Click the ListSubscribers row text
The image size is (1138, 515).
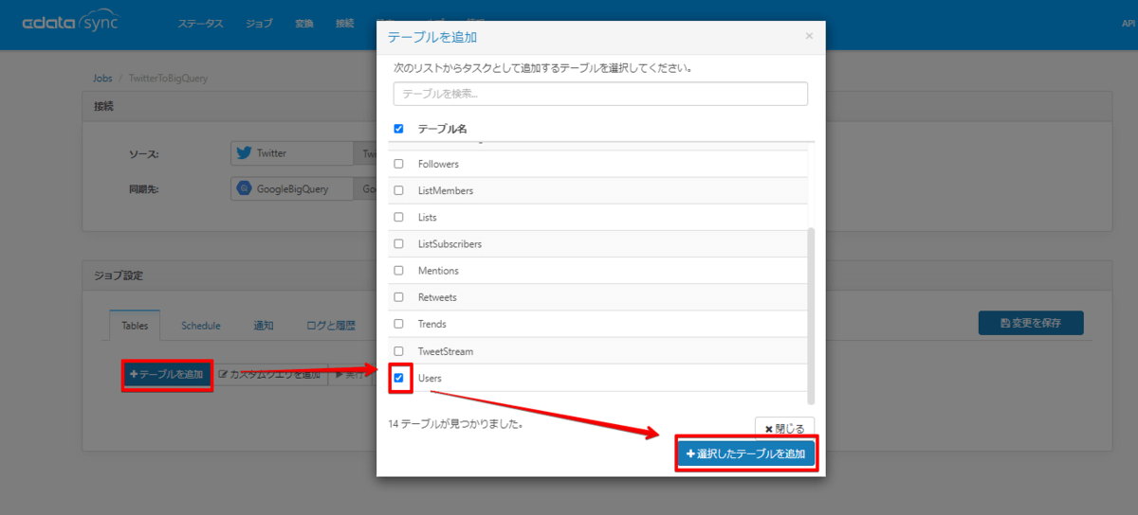point(450,243)
